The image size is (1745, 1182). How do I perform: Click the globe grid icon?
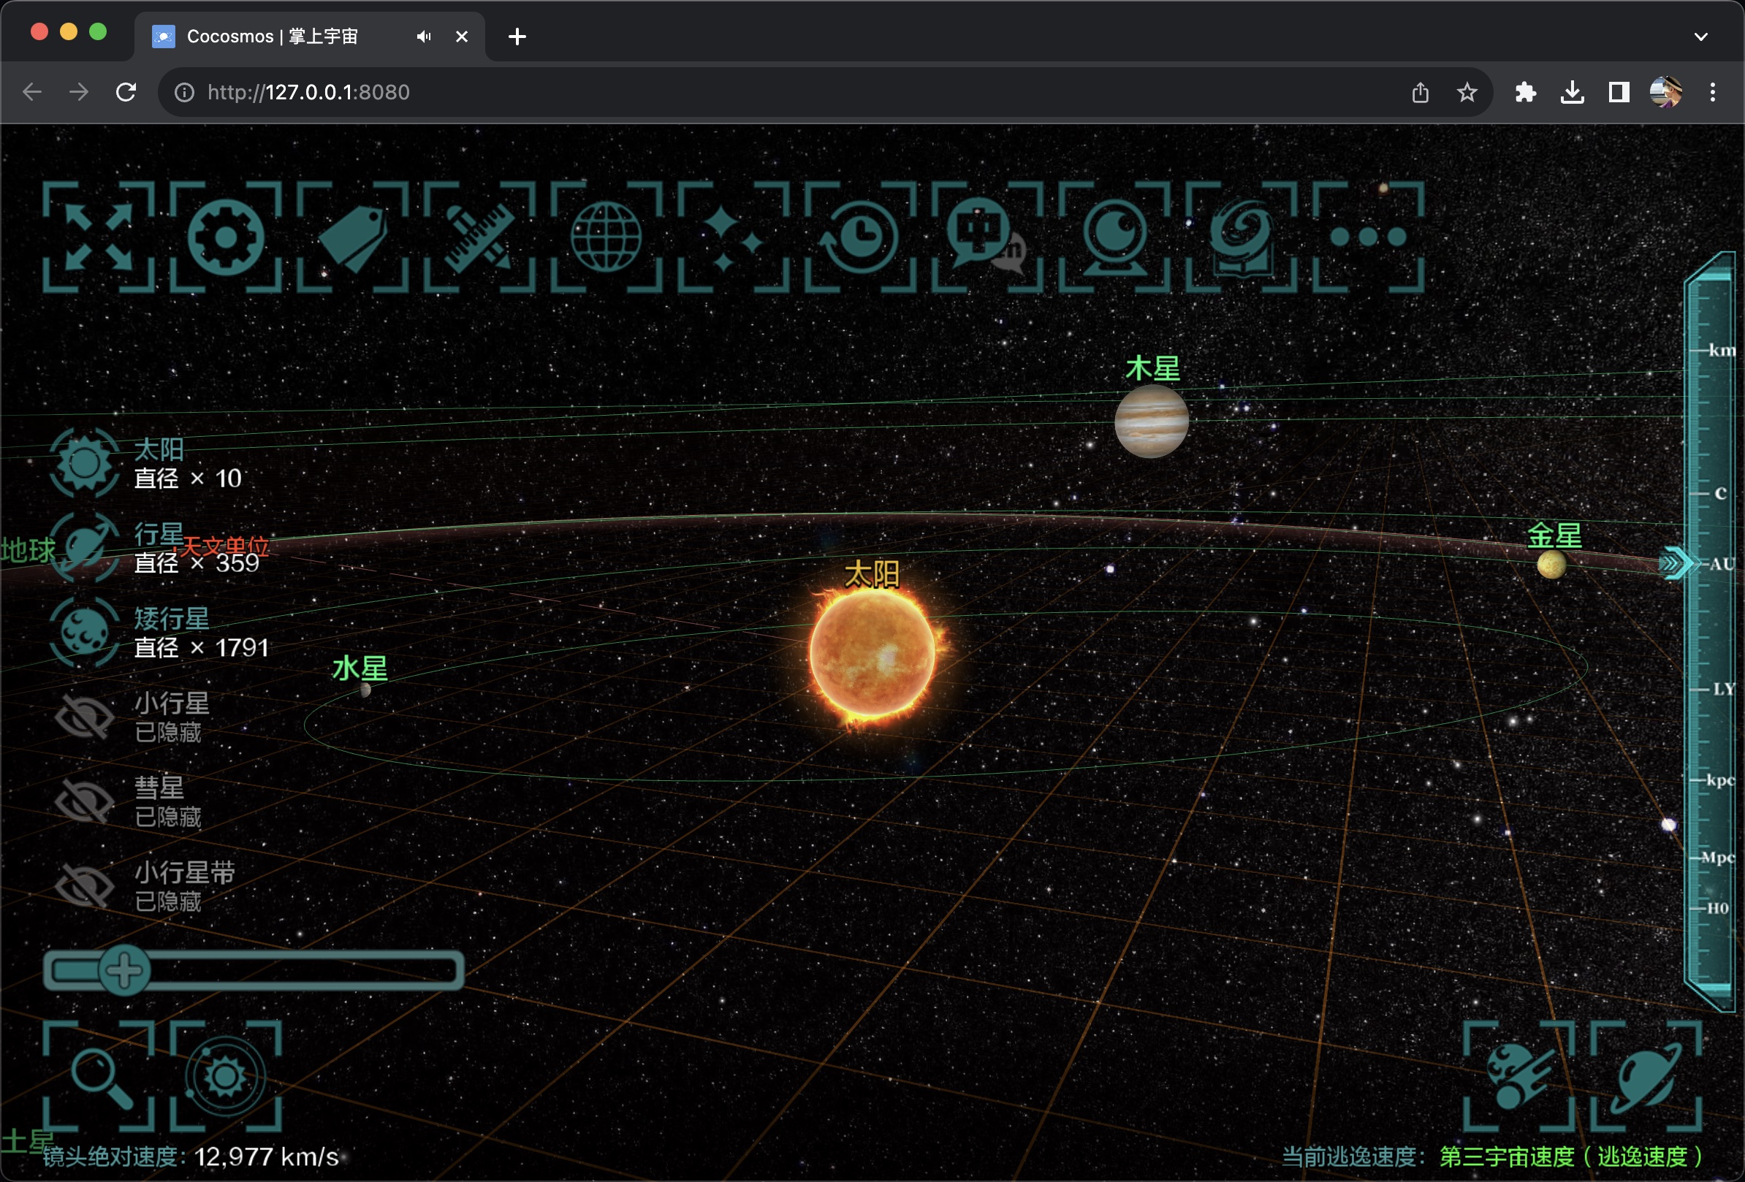[x=606, y=237]
